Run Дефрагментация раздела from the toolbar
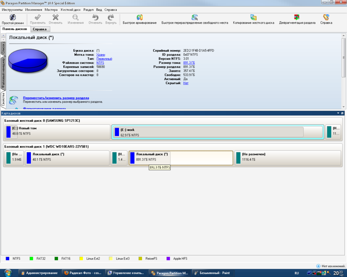 pos(297,19)
